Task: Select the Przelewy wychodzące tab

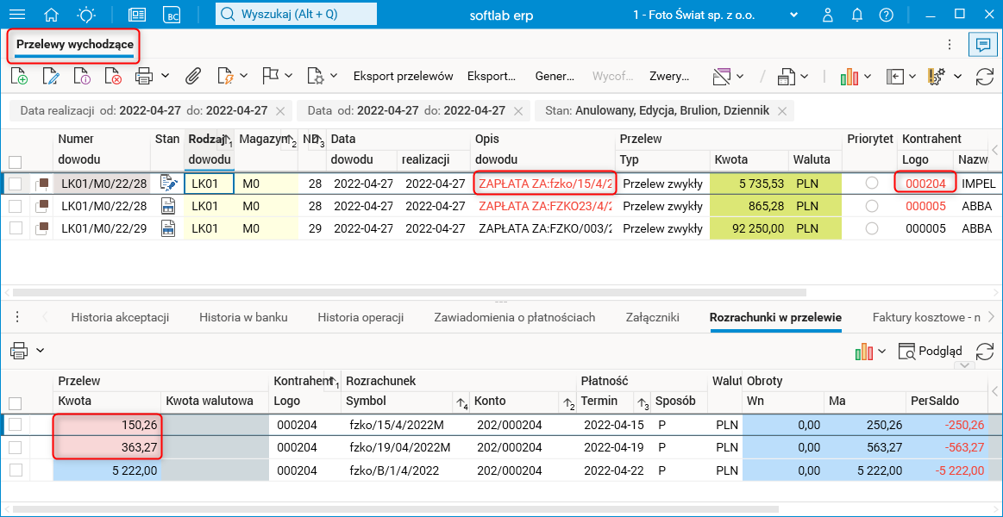Action: click(x=75, y=45)
